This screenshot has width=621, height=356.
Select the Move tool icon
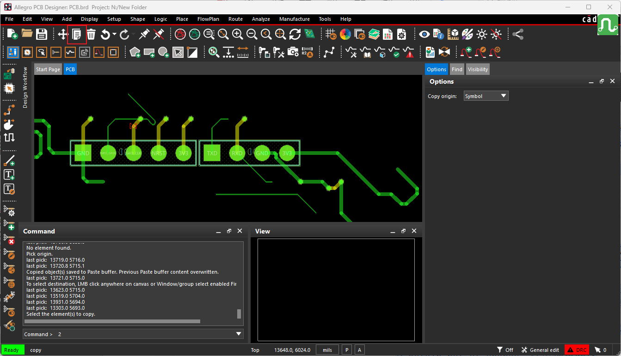point(63,34)
